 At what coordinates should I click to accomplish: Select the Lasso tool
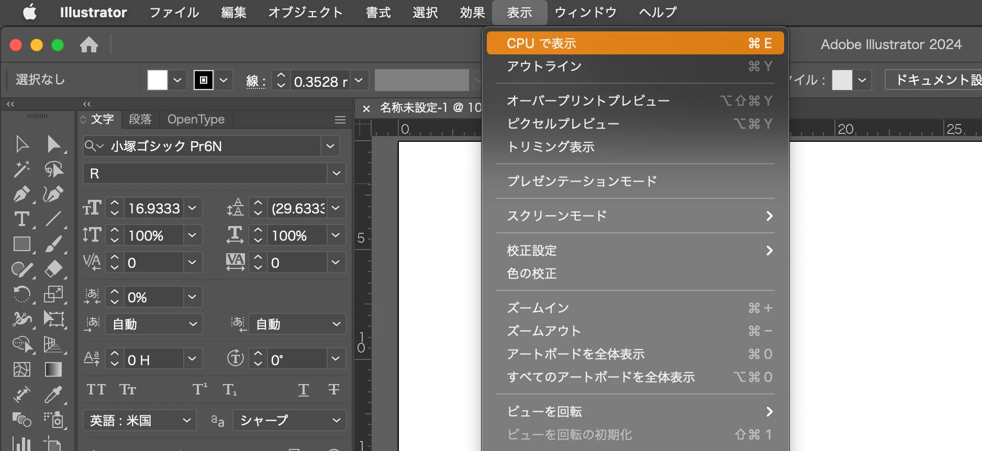tap(54, 169)
